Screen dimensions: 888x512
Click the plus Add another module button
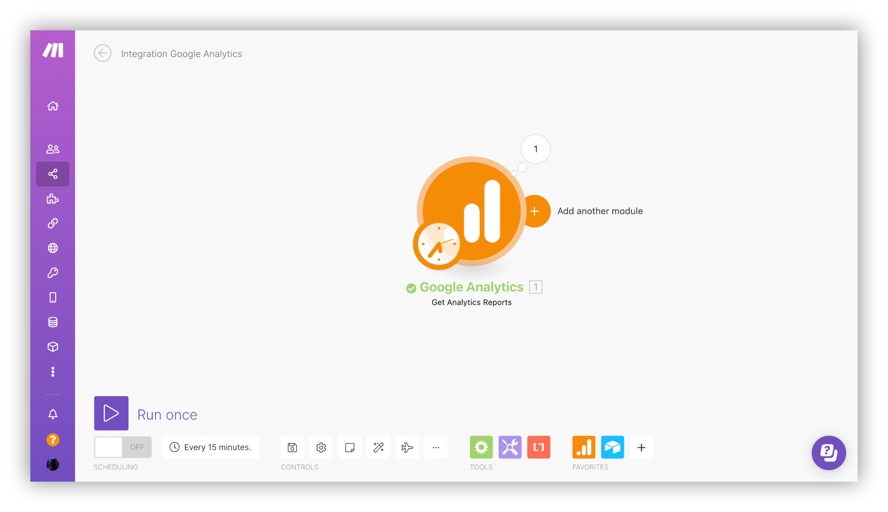536,211
